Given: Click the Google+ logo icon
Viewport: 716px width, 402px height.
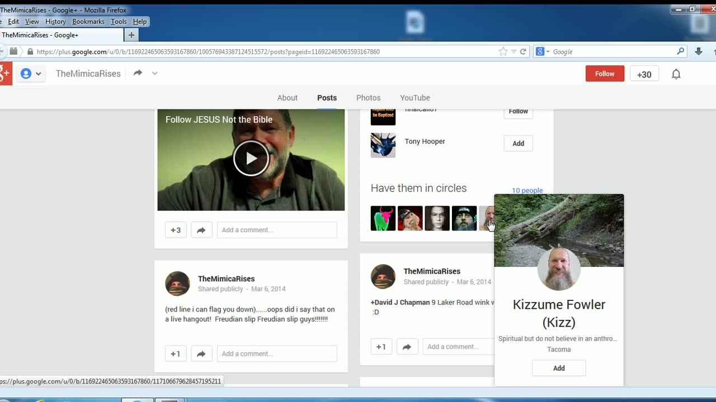Looking at the screenshot, I should tap(5, 74).
